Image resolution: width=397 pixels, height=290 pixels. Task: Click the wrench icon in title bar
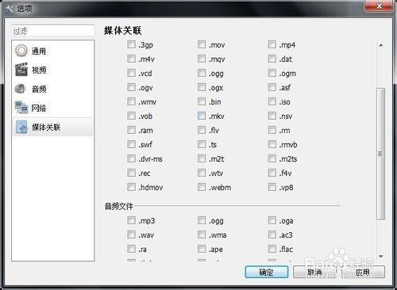[10, 9]
